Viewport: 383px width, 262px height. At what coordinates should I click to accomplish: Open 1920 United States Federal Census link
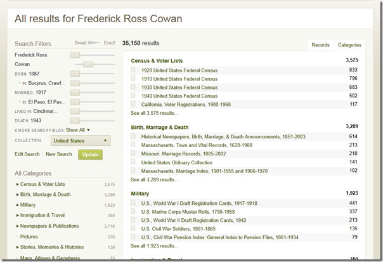click(x=179, y=70)
